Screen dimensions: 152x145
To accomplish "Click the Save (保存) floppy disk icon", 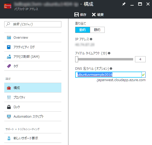I will click(x=77, y=15).
